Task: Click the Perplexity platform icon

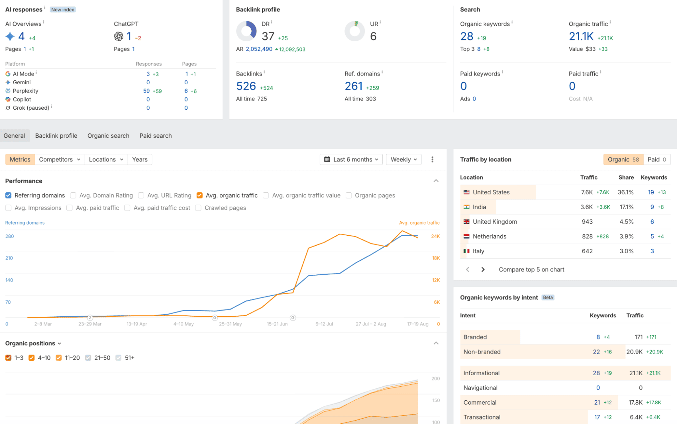Action: click(8, 91)
